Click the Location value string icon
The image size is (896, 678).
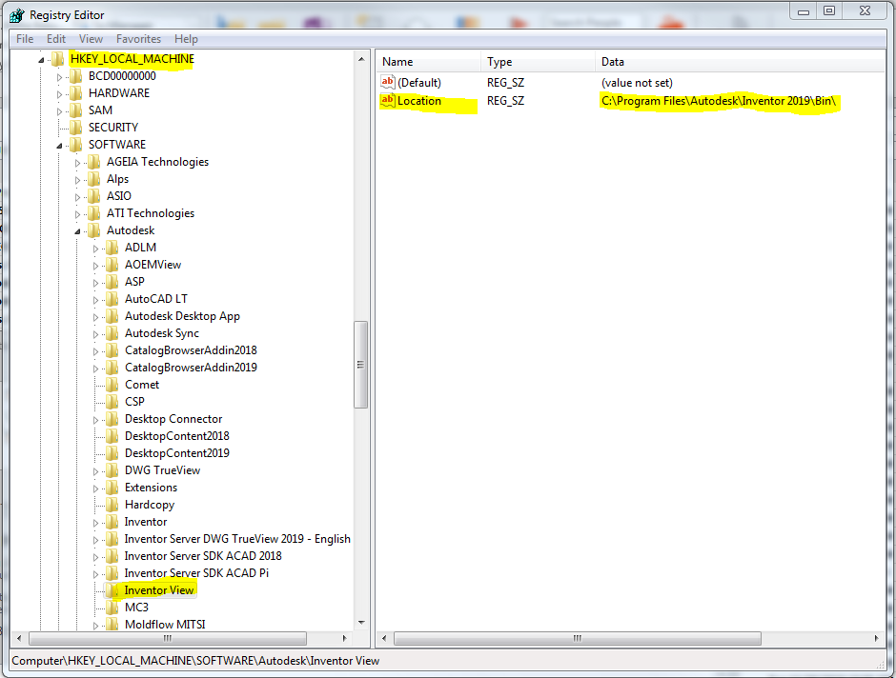click(388, 100)
